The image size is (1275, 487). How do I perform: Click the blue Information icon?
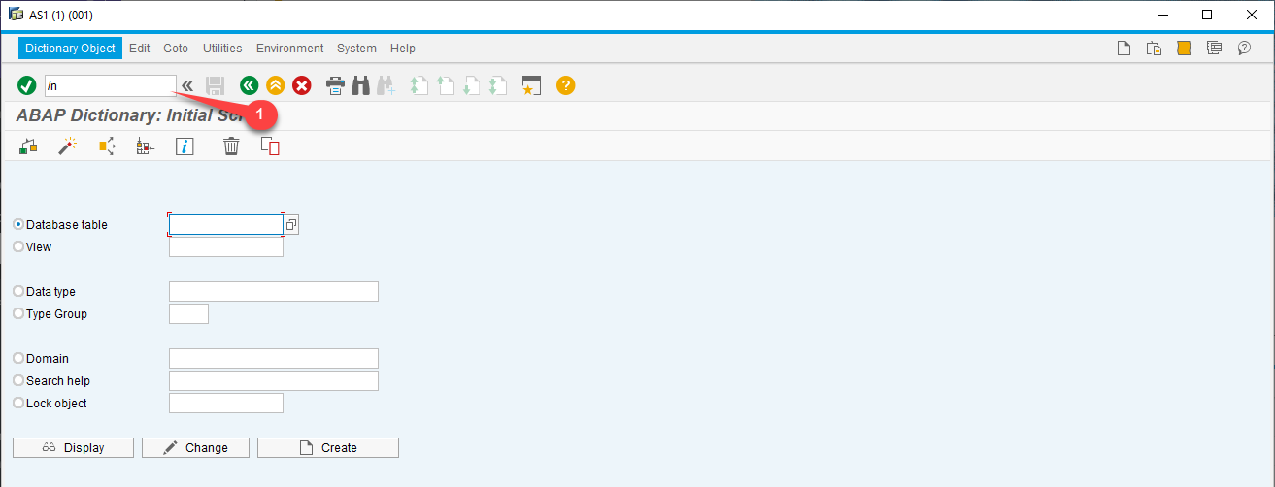coord(185,146)
